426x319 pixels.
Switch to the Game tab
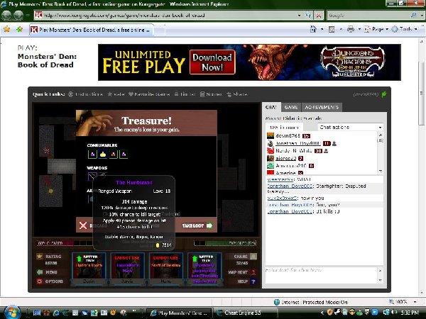tap(290, 107)
